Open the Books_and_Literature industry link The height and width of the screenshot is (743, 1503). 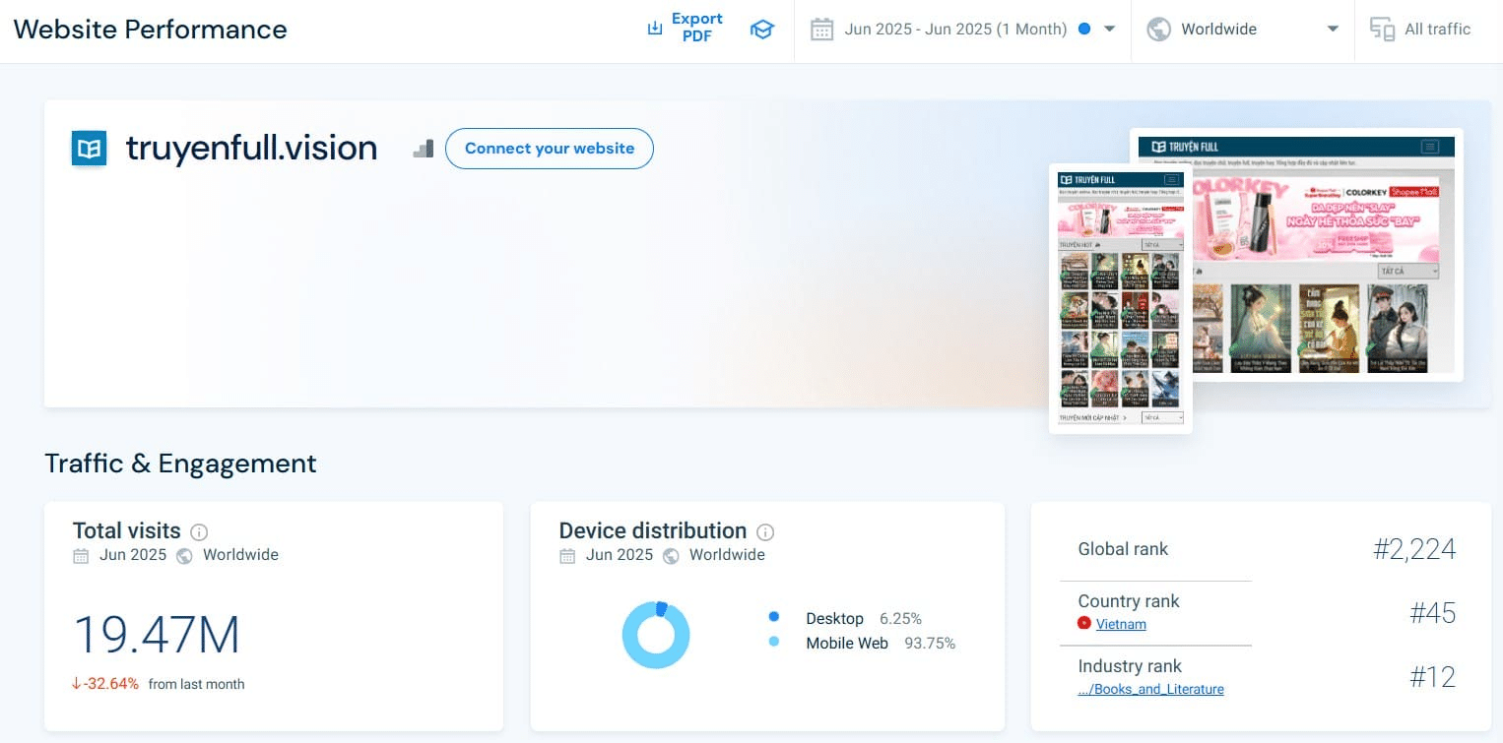coord(1150,689)
